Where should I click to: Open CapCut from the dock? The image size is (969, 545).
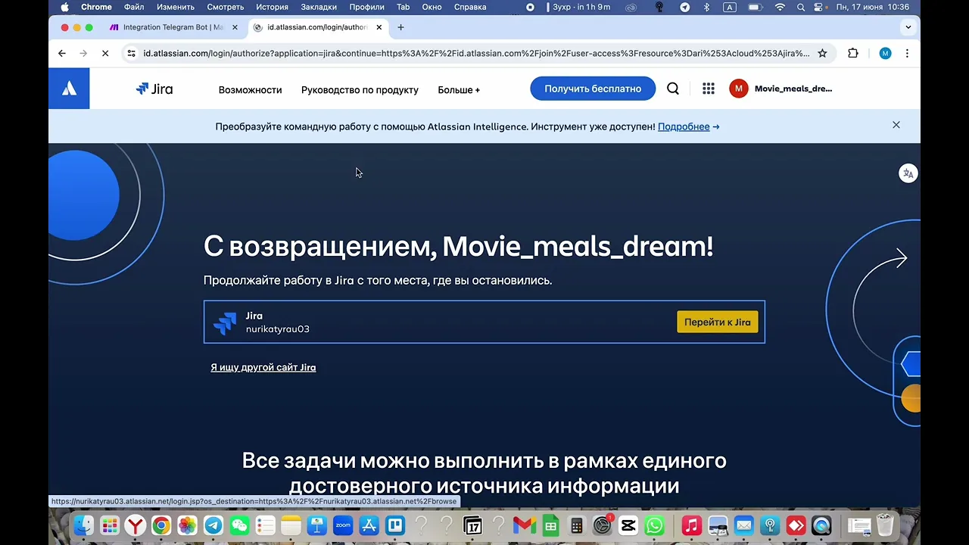[628, 525]
